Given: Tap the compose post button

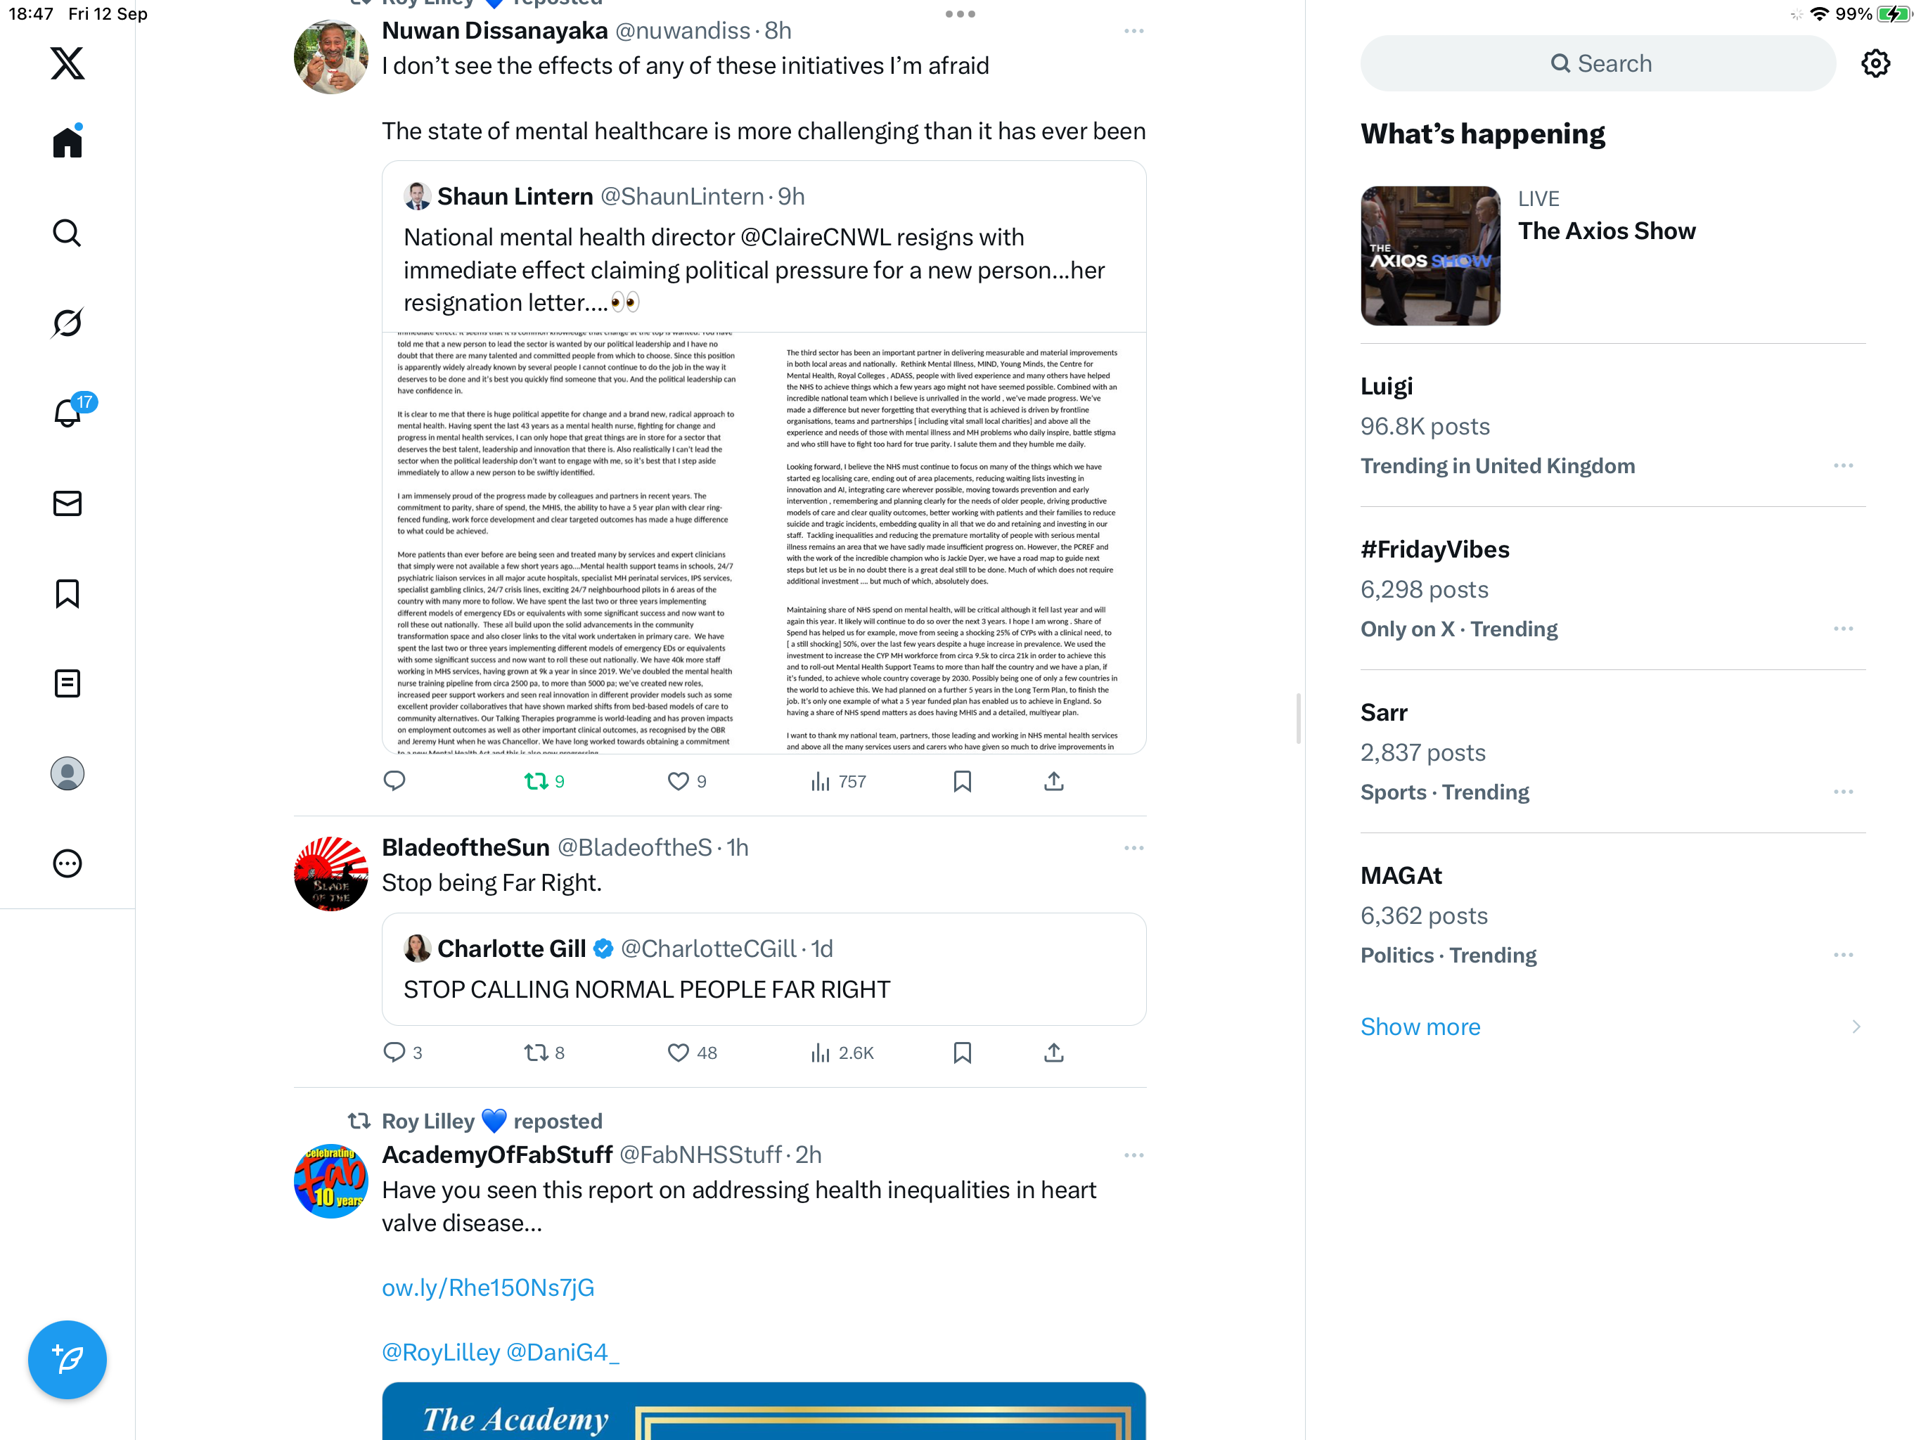Looking at the screenshot, I should (x=67, y=1359).
